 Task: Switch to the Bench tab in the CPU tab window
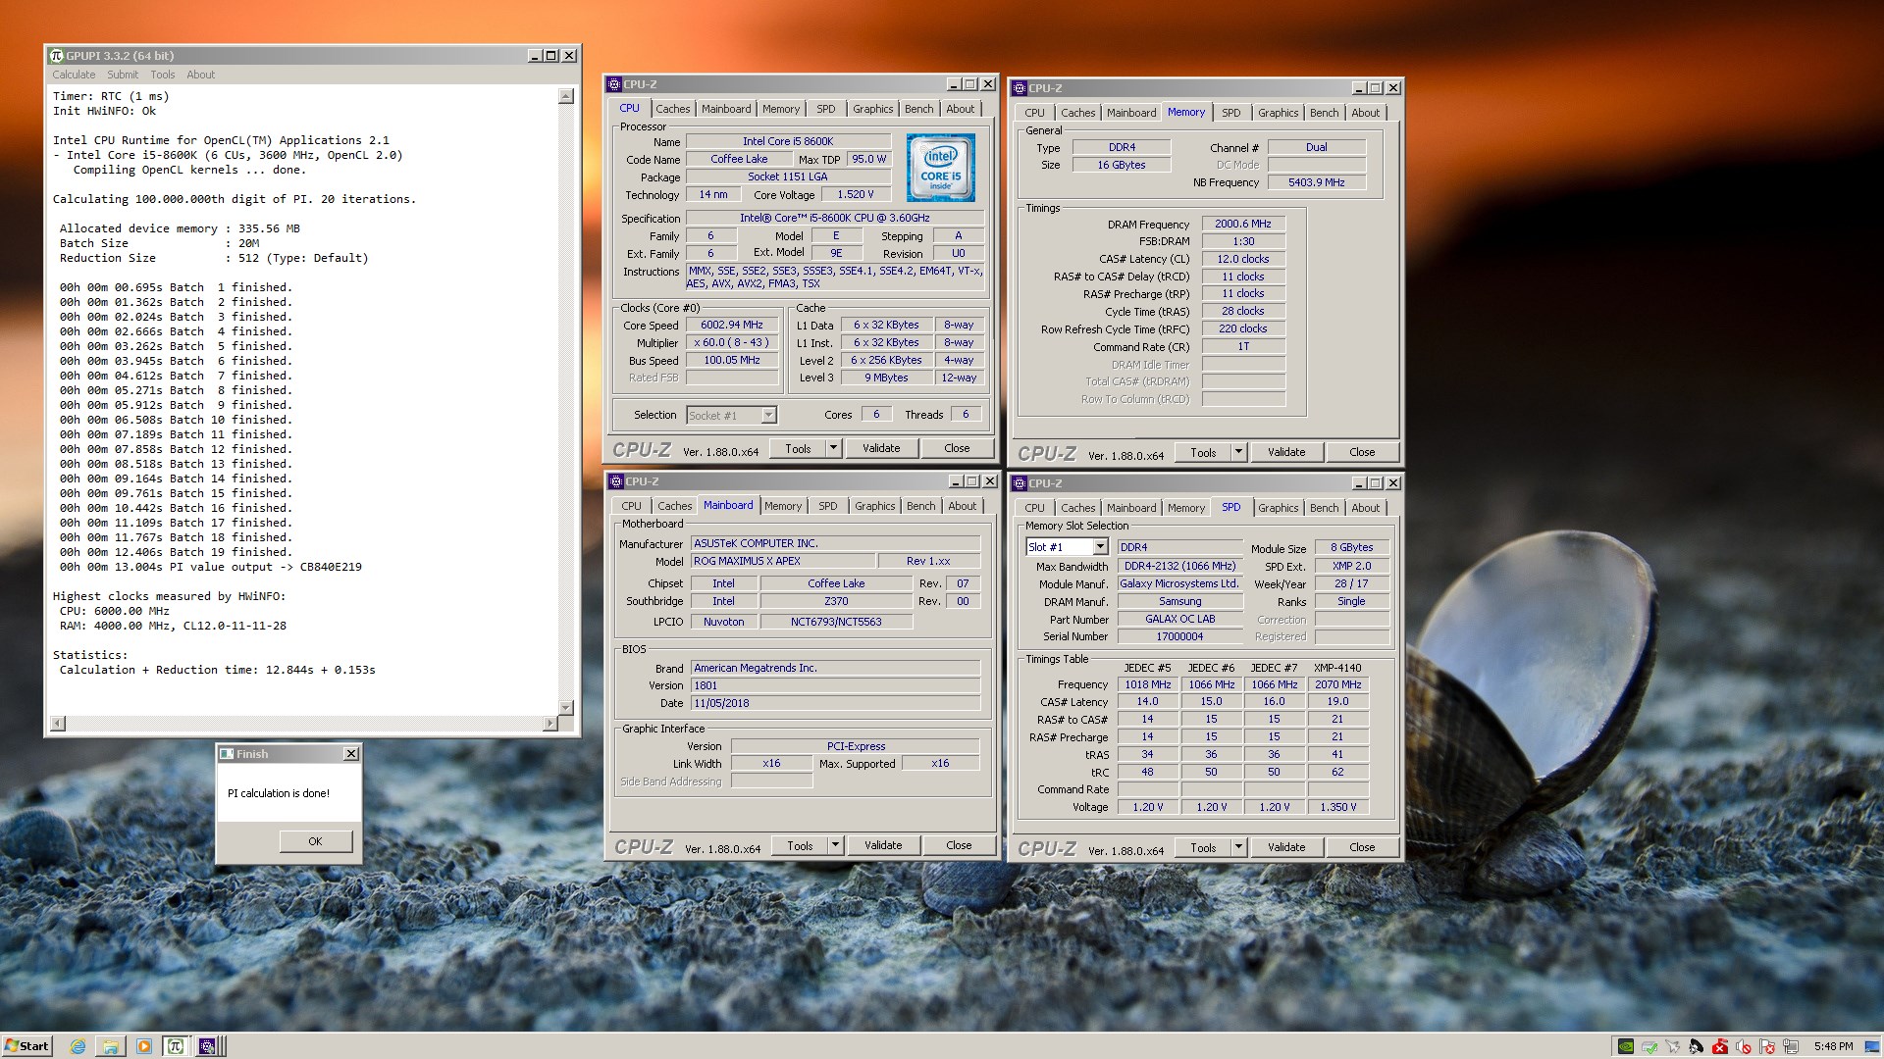pos(919,109)
